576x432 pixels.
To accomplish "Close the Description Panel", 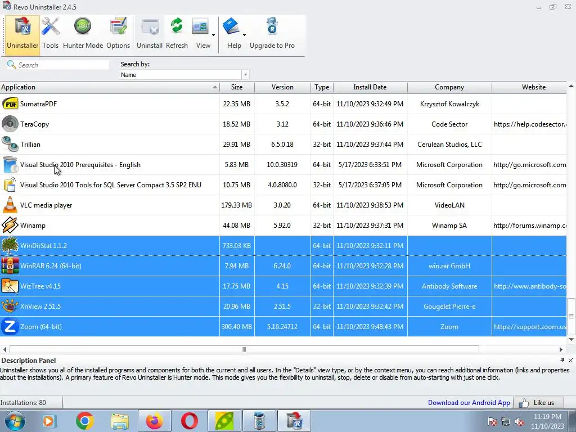I will (x=570, y=361).
